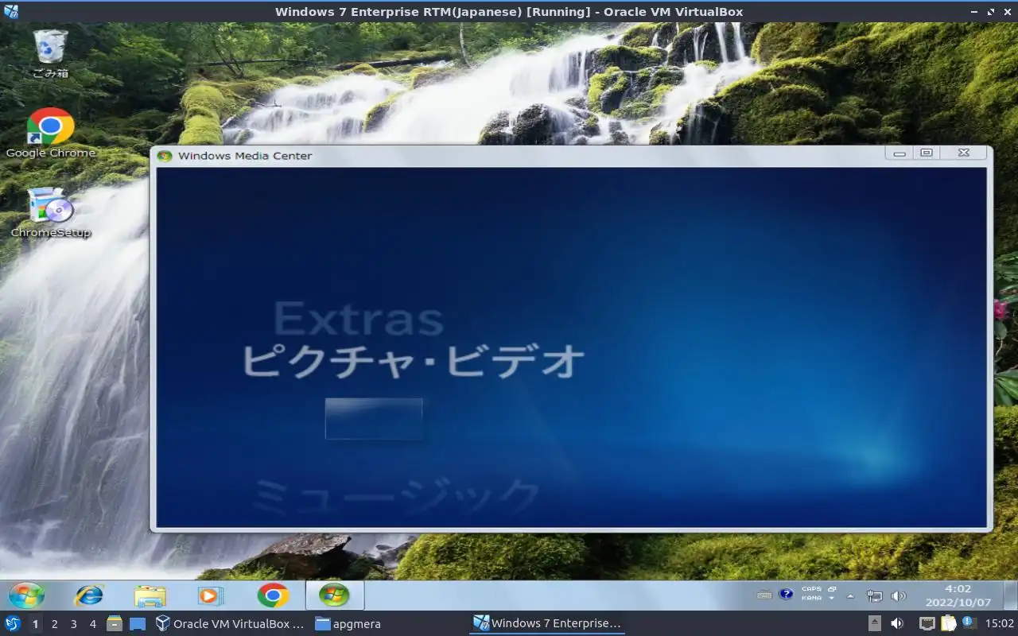Click host panel clock 15:02
1018x636 pixels.
pos(1000,624)
